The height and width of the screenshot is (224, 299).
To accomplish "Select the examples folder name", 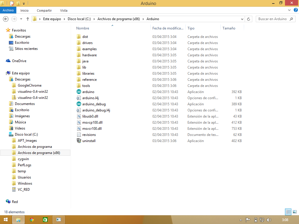I will 89,49.
